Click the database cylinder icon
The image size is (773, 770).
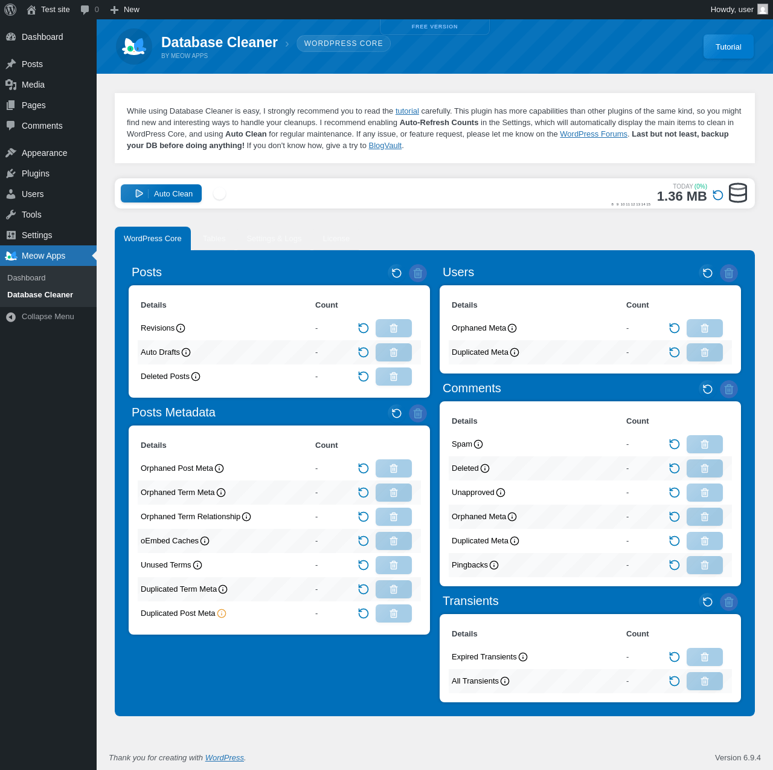[738, 193]
